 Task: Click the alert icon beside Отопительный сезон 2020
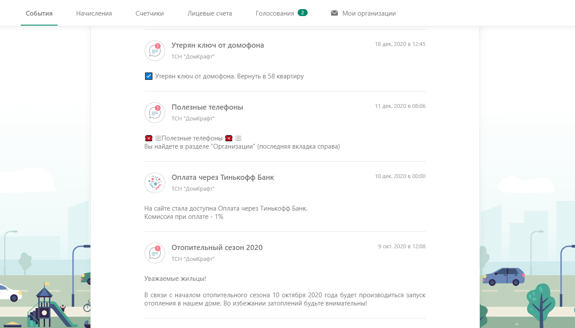pos(155,253)
